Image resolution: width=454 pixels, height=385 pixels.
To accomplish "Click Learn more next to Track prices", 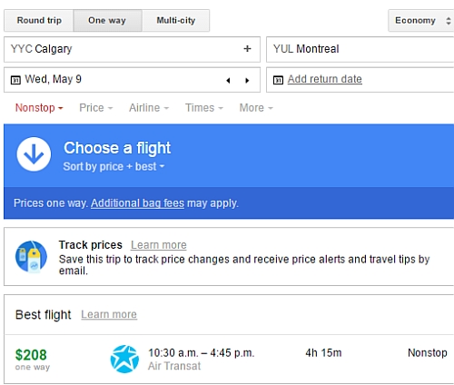I will click(159, 245).
